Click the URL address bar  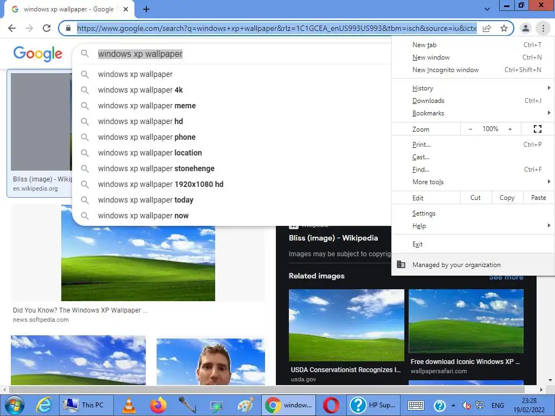coord(276,28)
